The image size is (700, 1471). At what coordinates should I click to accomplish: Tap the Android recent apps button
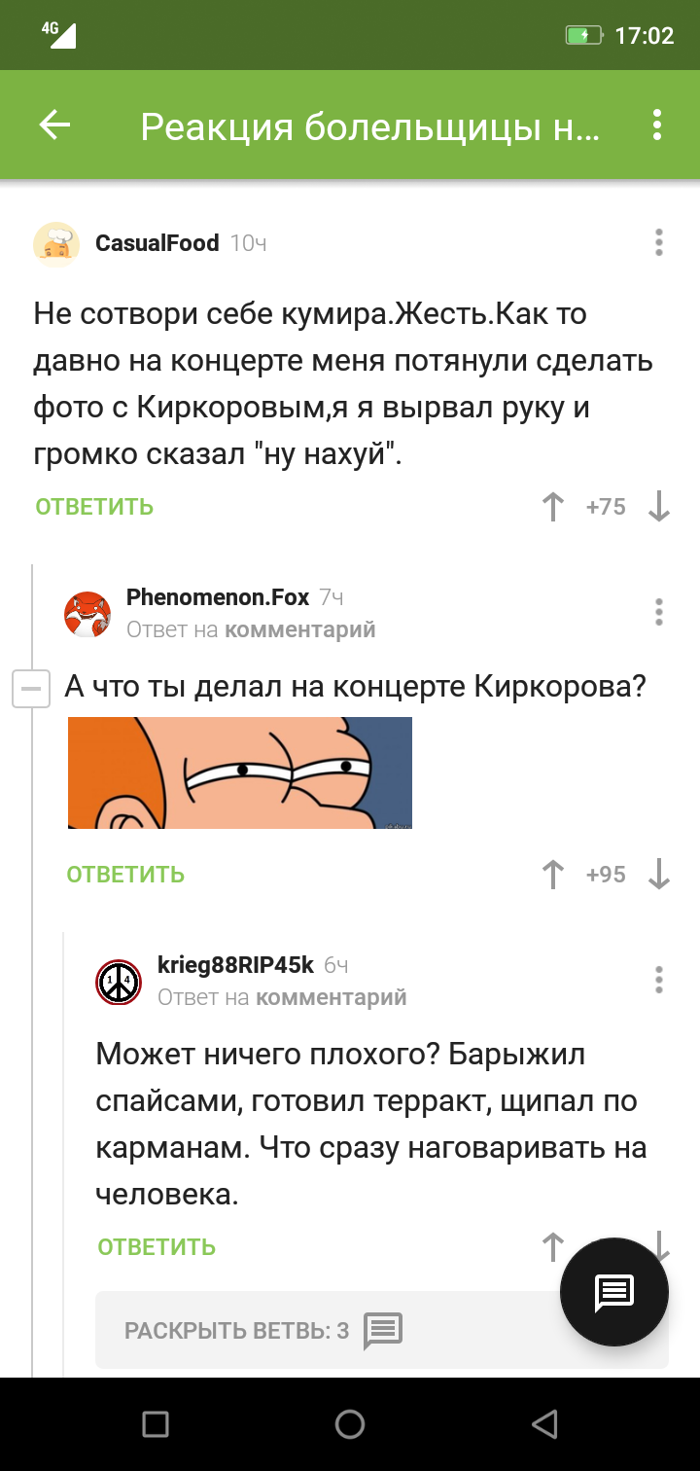pyautogui.click(x=156, y=1424)
